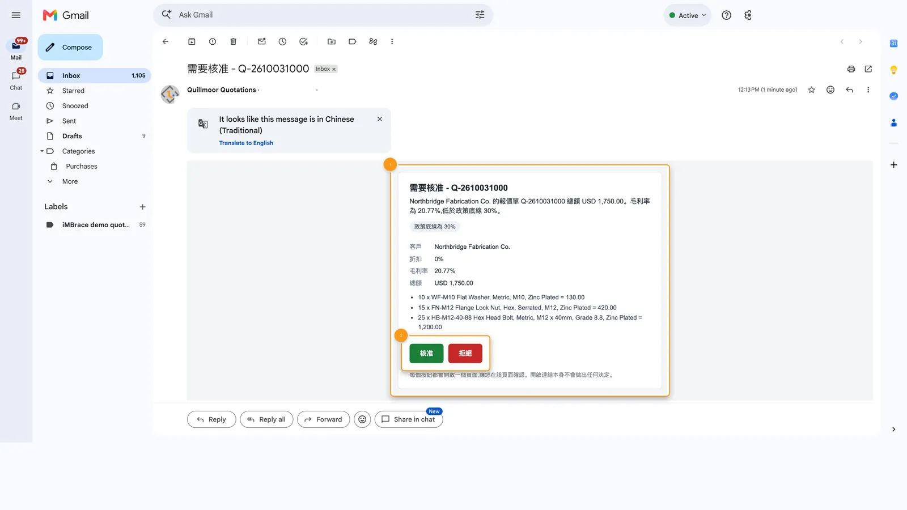Delete this email with trash icon
This screenshot has width=907, height=510.
pos(233,41)
